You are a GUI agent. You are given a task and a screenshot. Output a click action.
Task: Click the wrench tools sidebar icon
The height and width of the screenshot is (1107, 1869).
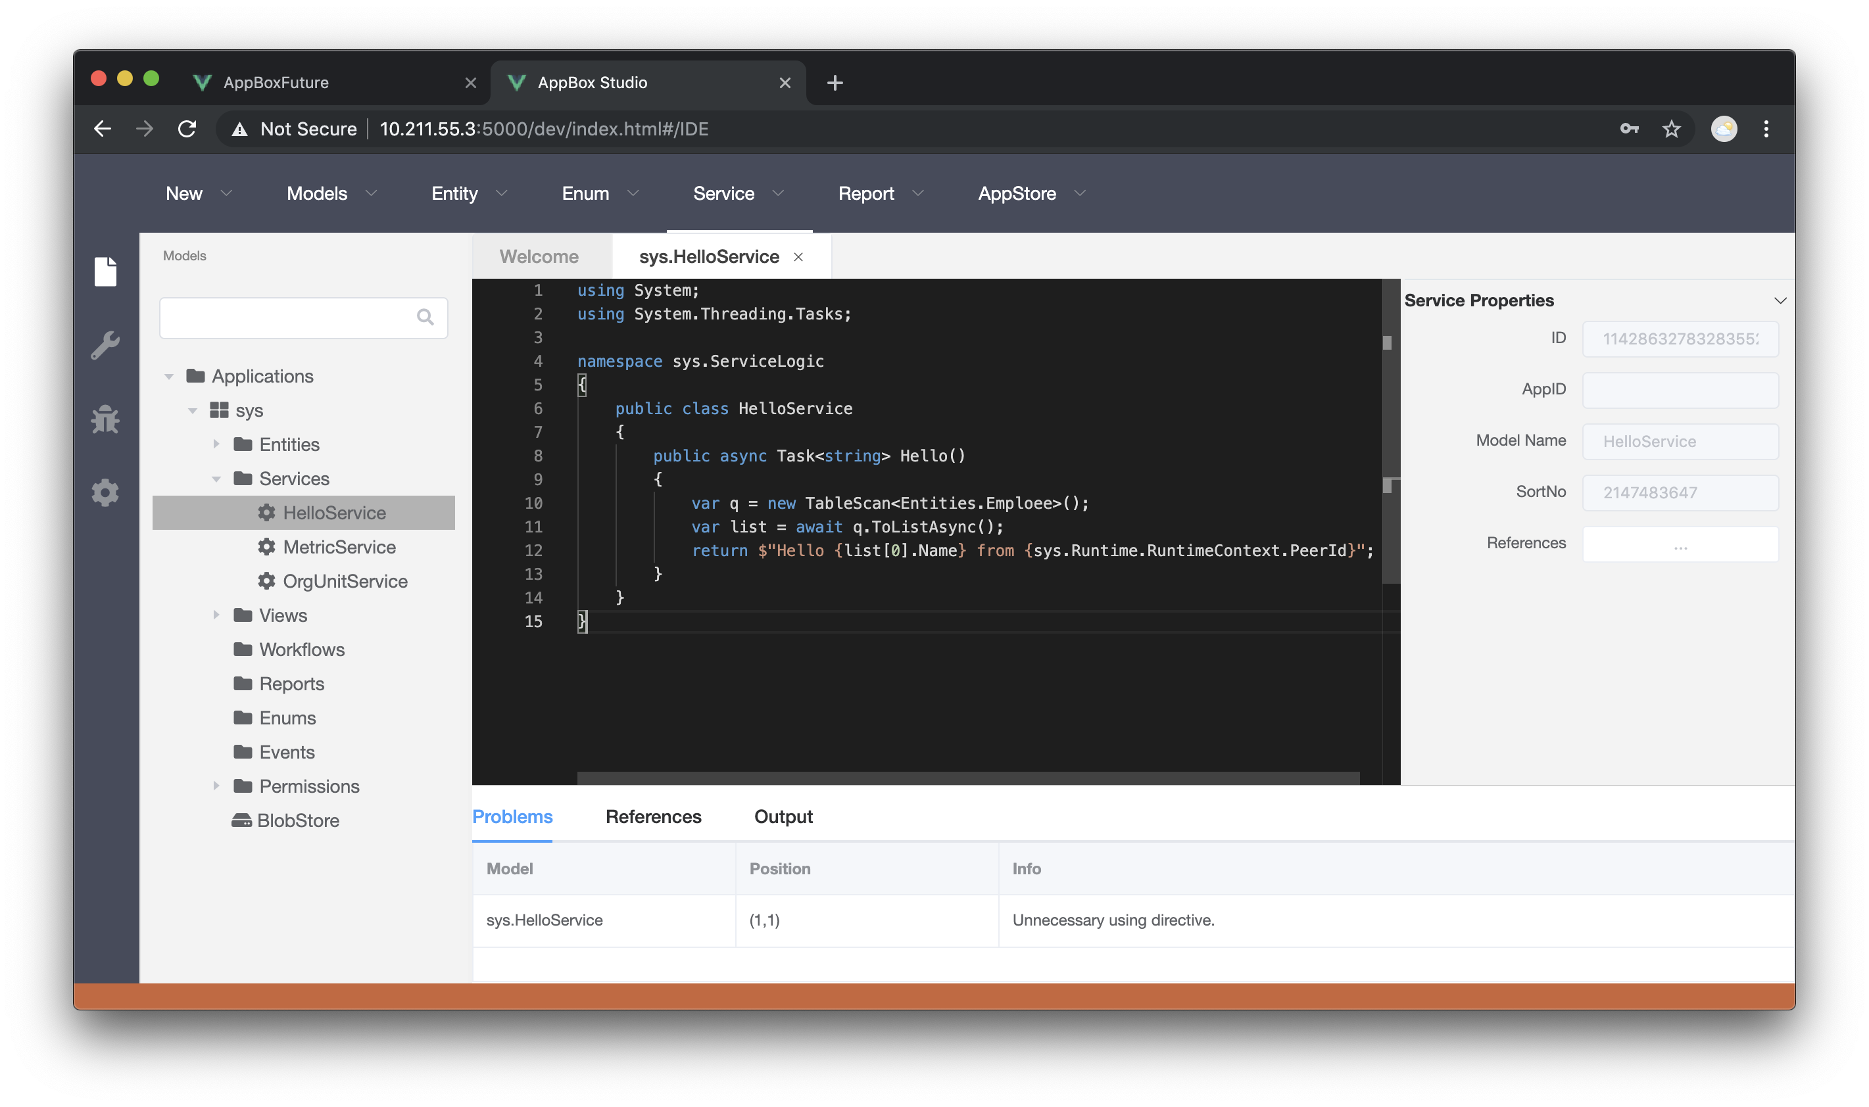tap(105, 345)
